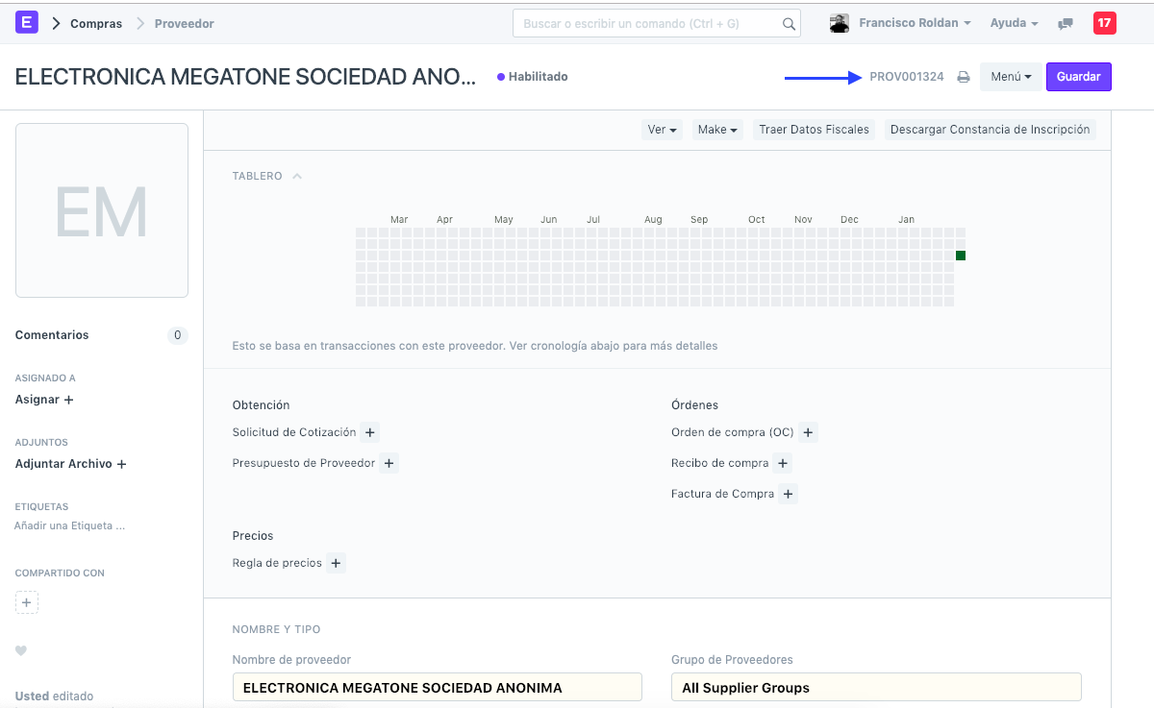Go to Proveedor breadcrumb

pos(185,24)
